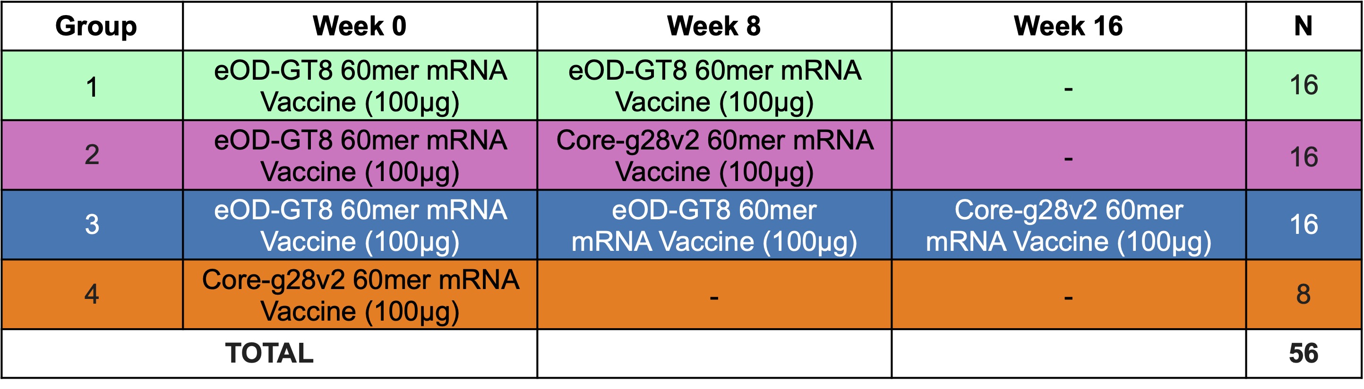Click the Group column header
This screenshot has height=389, width=1364.
point(92,26)
